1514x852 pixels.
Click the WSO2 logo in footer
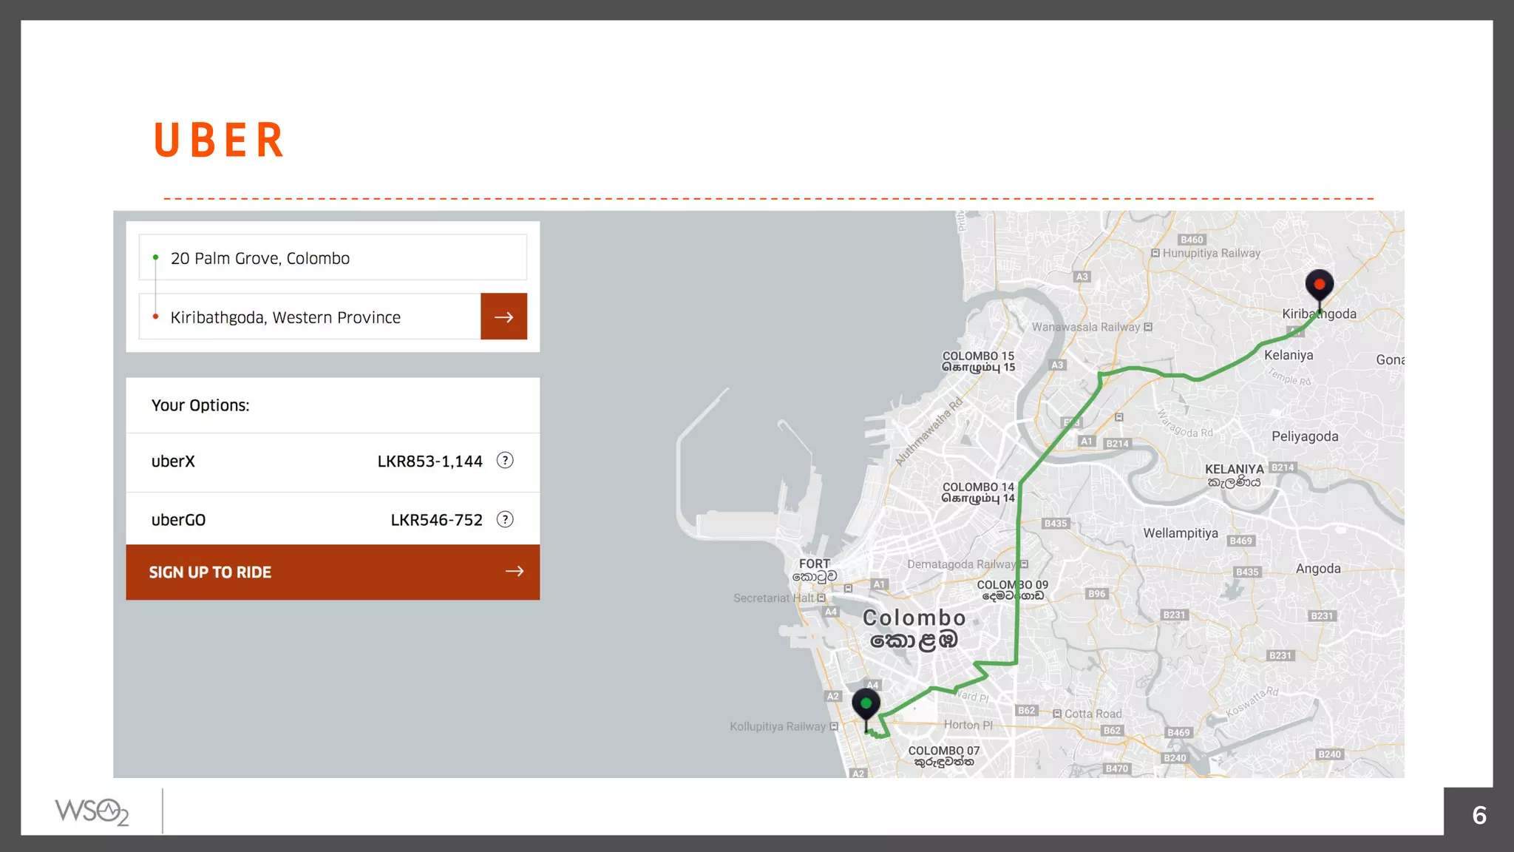[92, 812]
